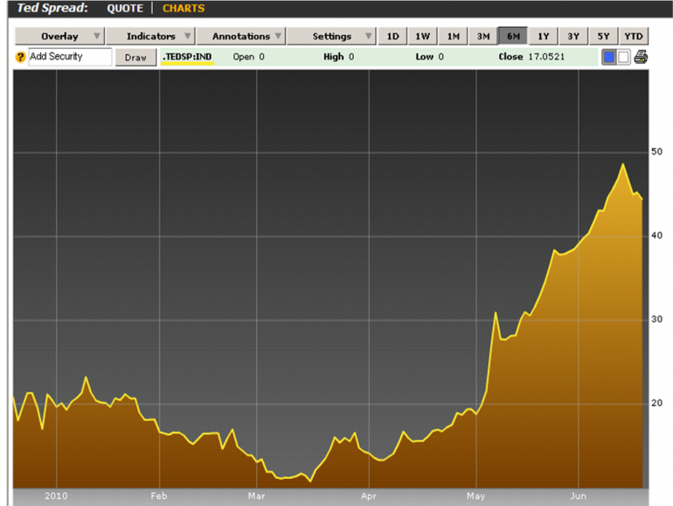
Task: Click the Add Security input field
Action: pos(71,57)
